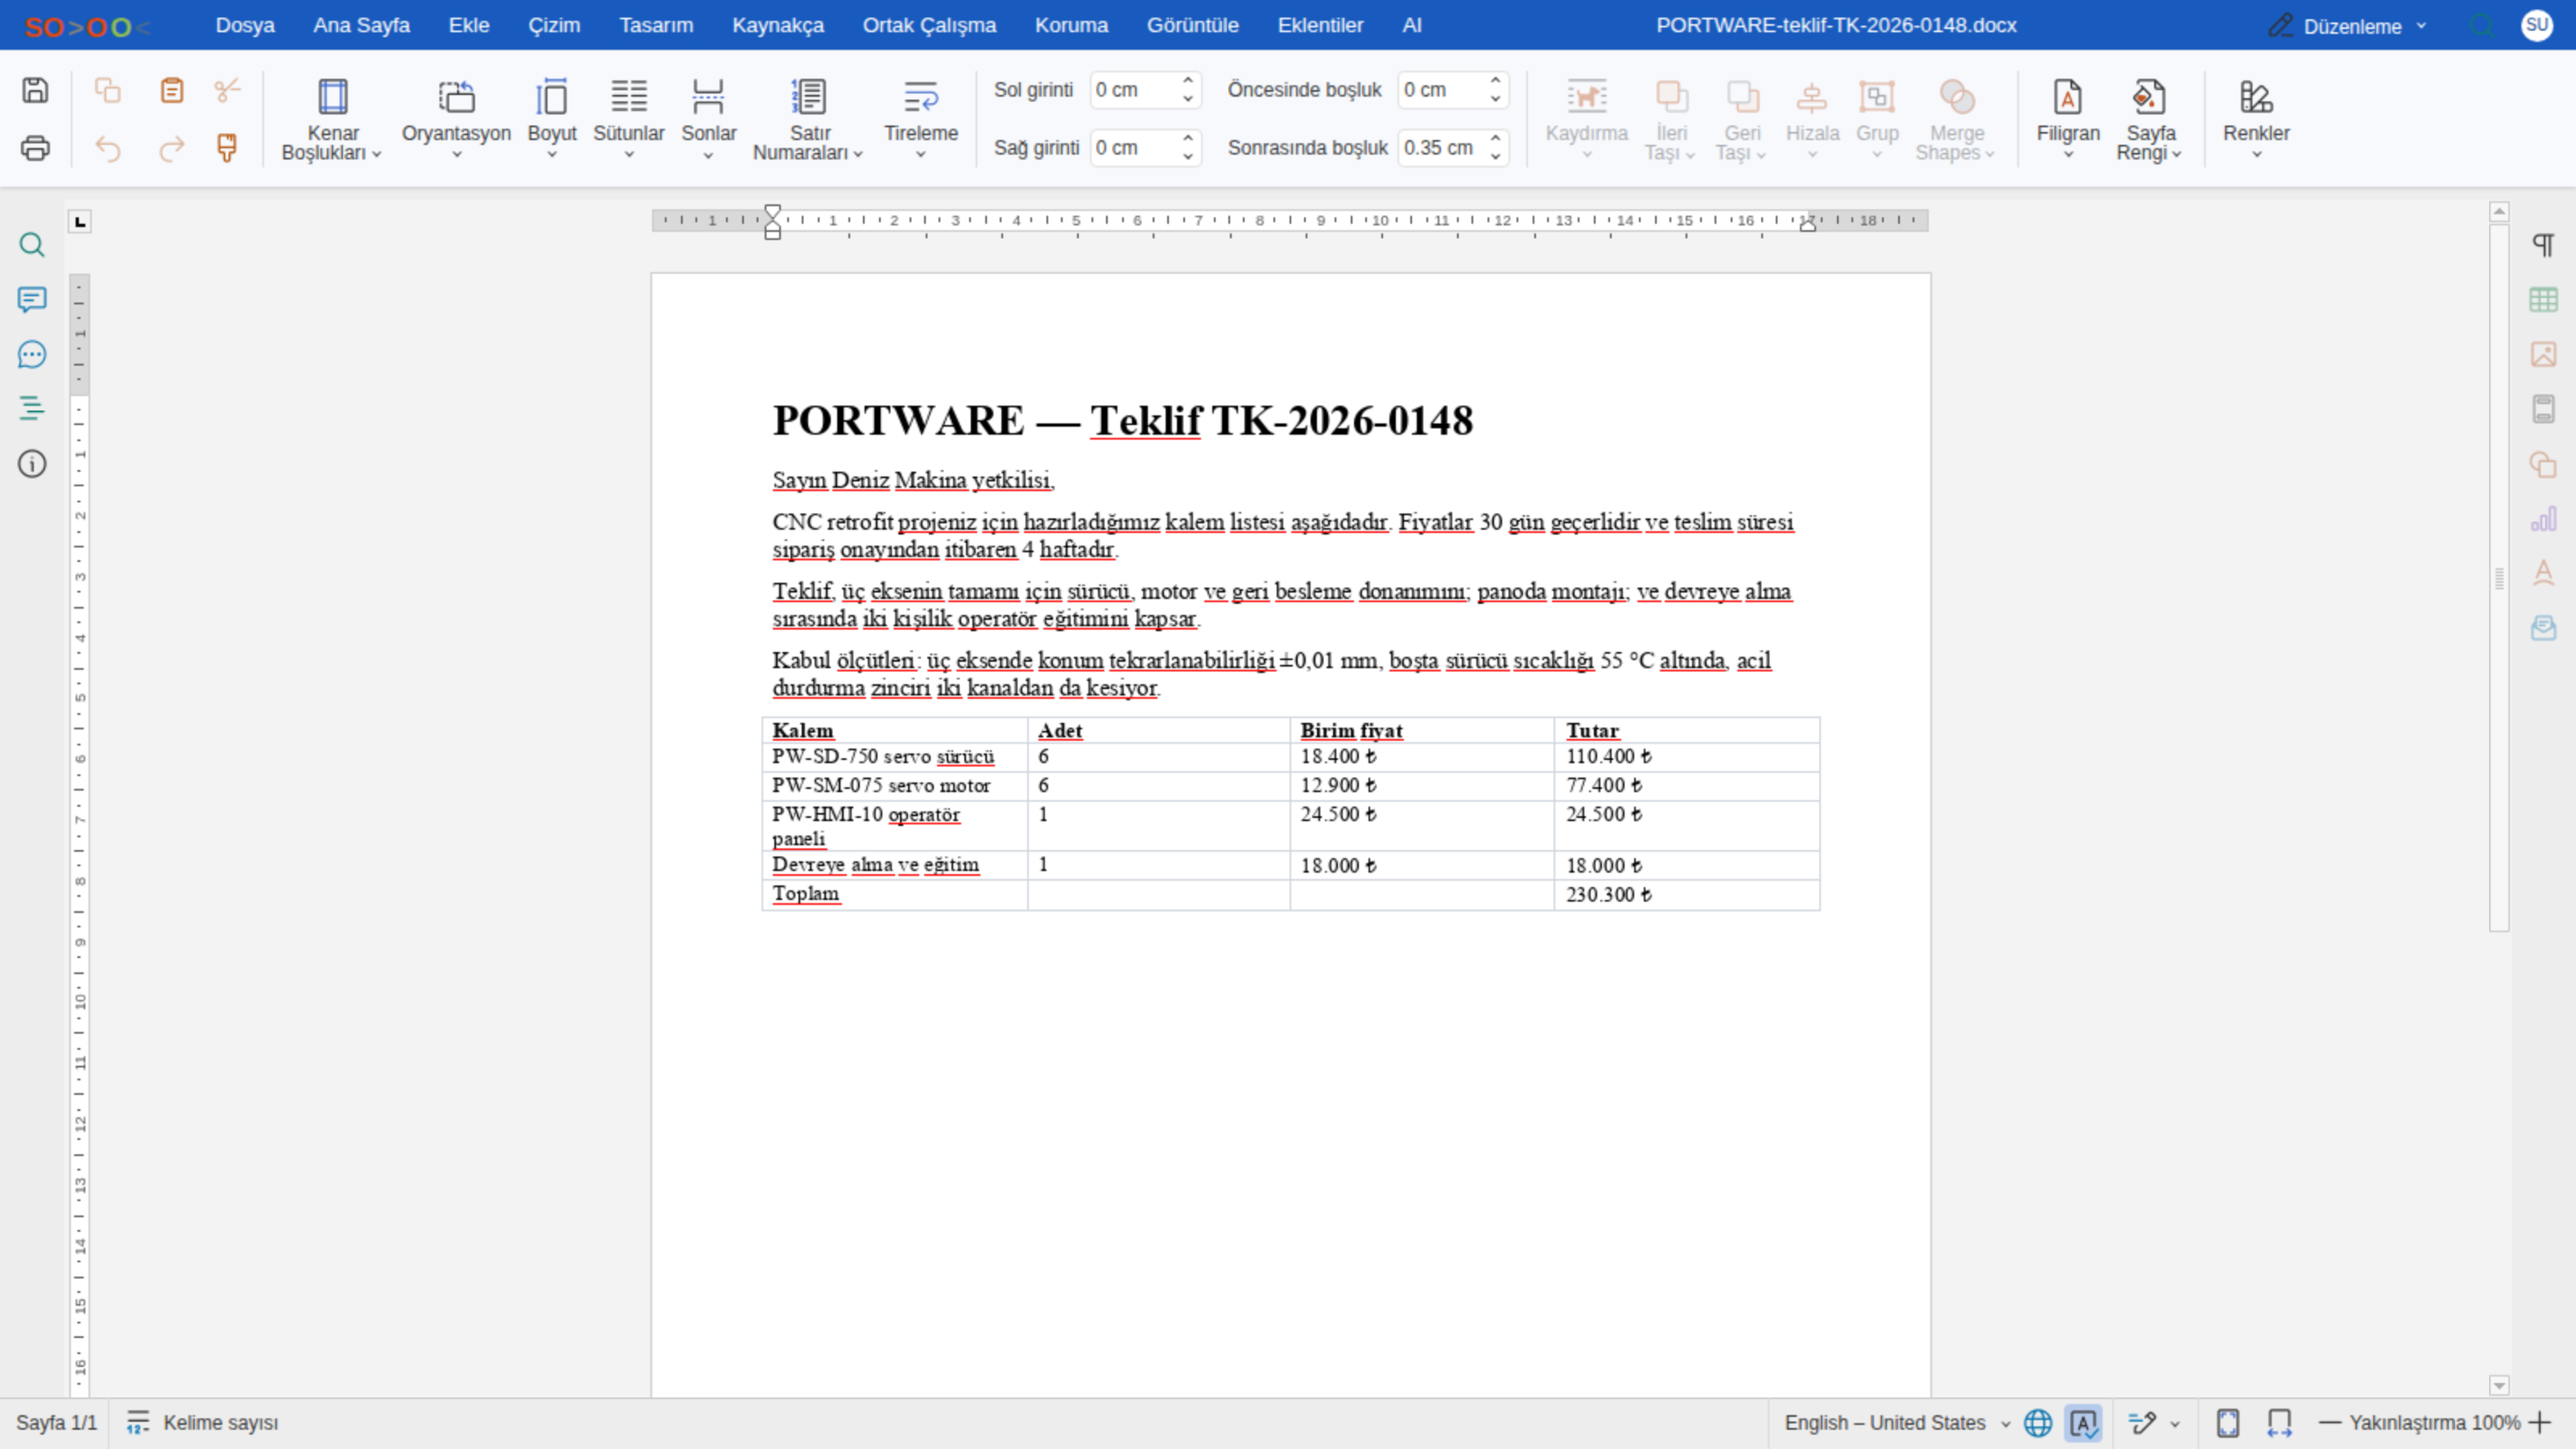Click the Redo arrow icon
The height and width of the screenshot is (1449, 2576).
[x=172, y=148]
